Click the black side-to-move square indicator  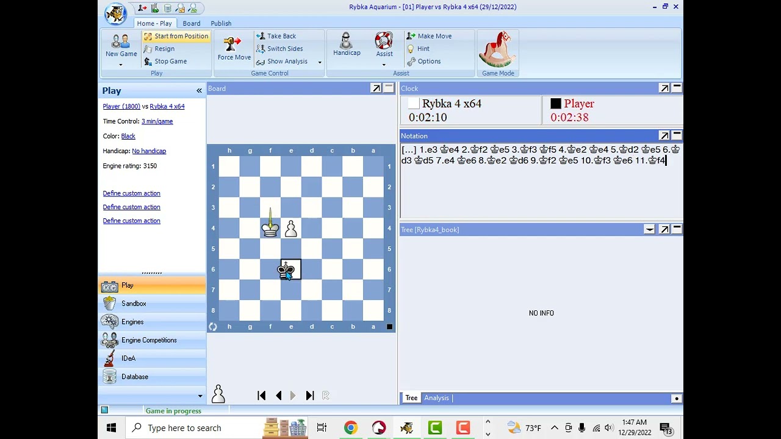389,327
